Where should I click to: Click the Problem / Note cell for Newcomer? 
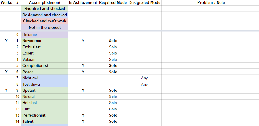click(210, 41)
